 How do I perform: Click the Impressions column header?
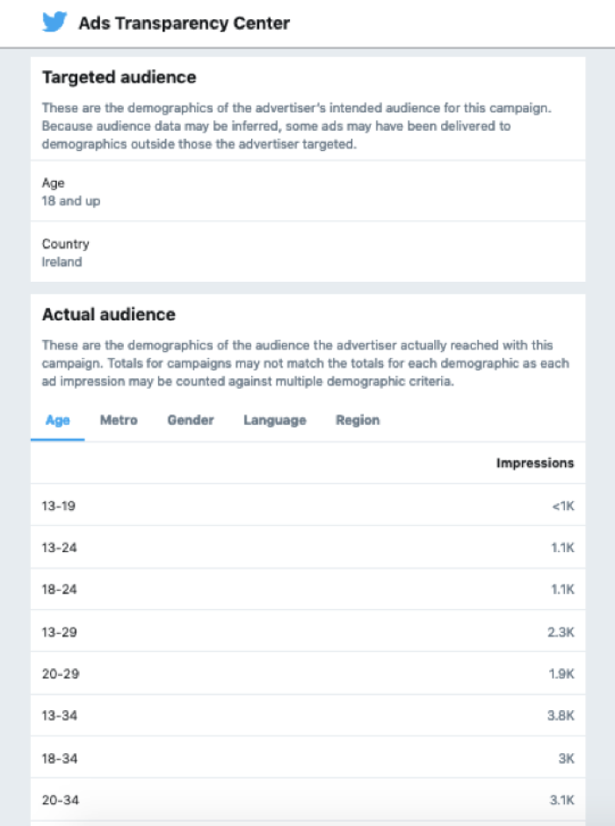pyautogui.click(x=534, y=463)
